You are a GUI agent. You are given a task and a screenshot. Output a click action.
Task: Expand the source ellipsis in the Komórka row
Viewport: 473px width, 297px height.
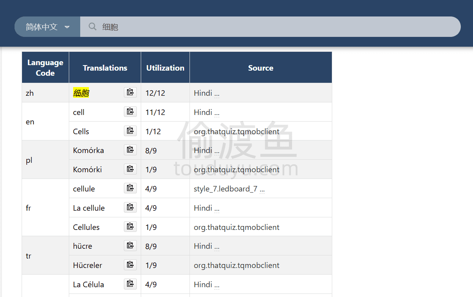click(217, 151)
